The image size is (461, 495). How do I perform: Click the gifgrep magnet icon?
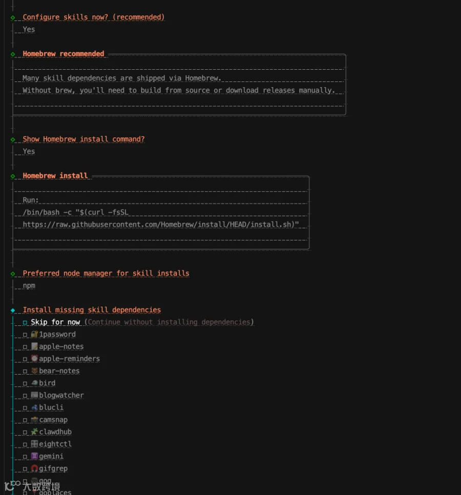click(x=34, y=468)
